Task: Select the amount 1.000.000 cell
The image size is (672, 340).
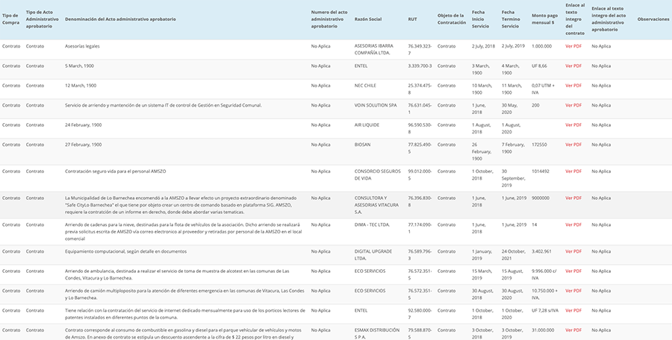Action: point(542,46)
